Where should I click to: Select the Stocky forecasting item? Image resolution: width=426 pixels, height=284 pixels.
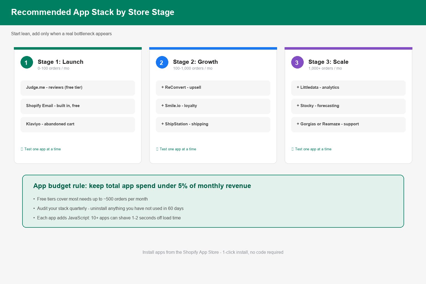pos(348,106)
